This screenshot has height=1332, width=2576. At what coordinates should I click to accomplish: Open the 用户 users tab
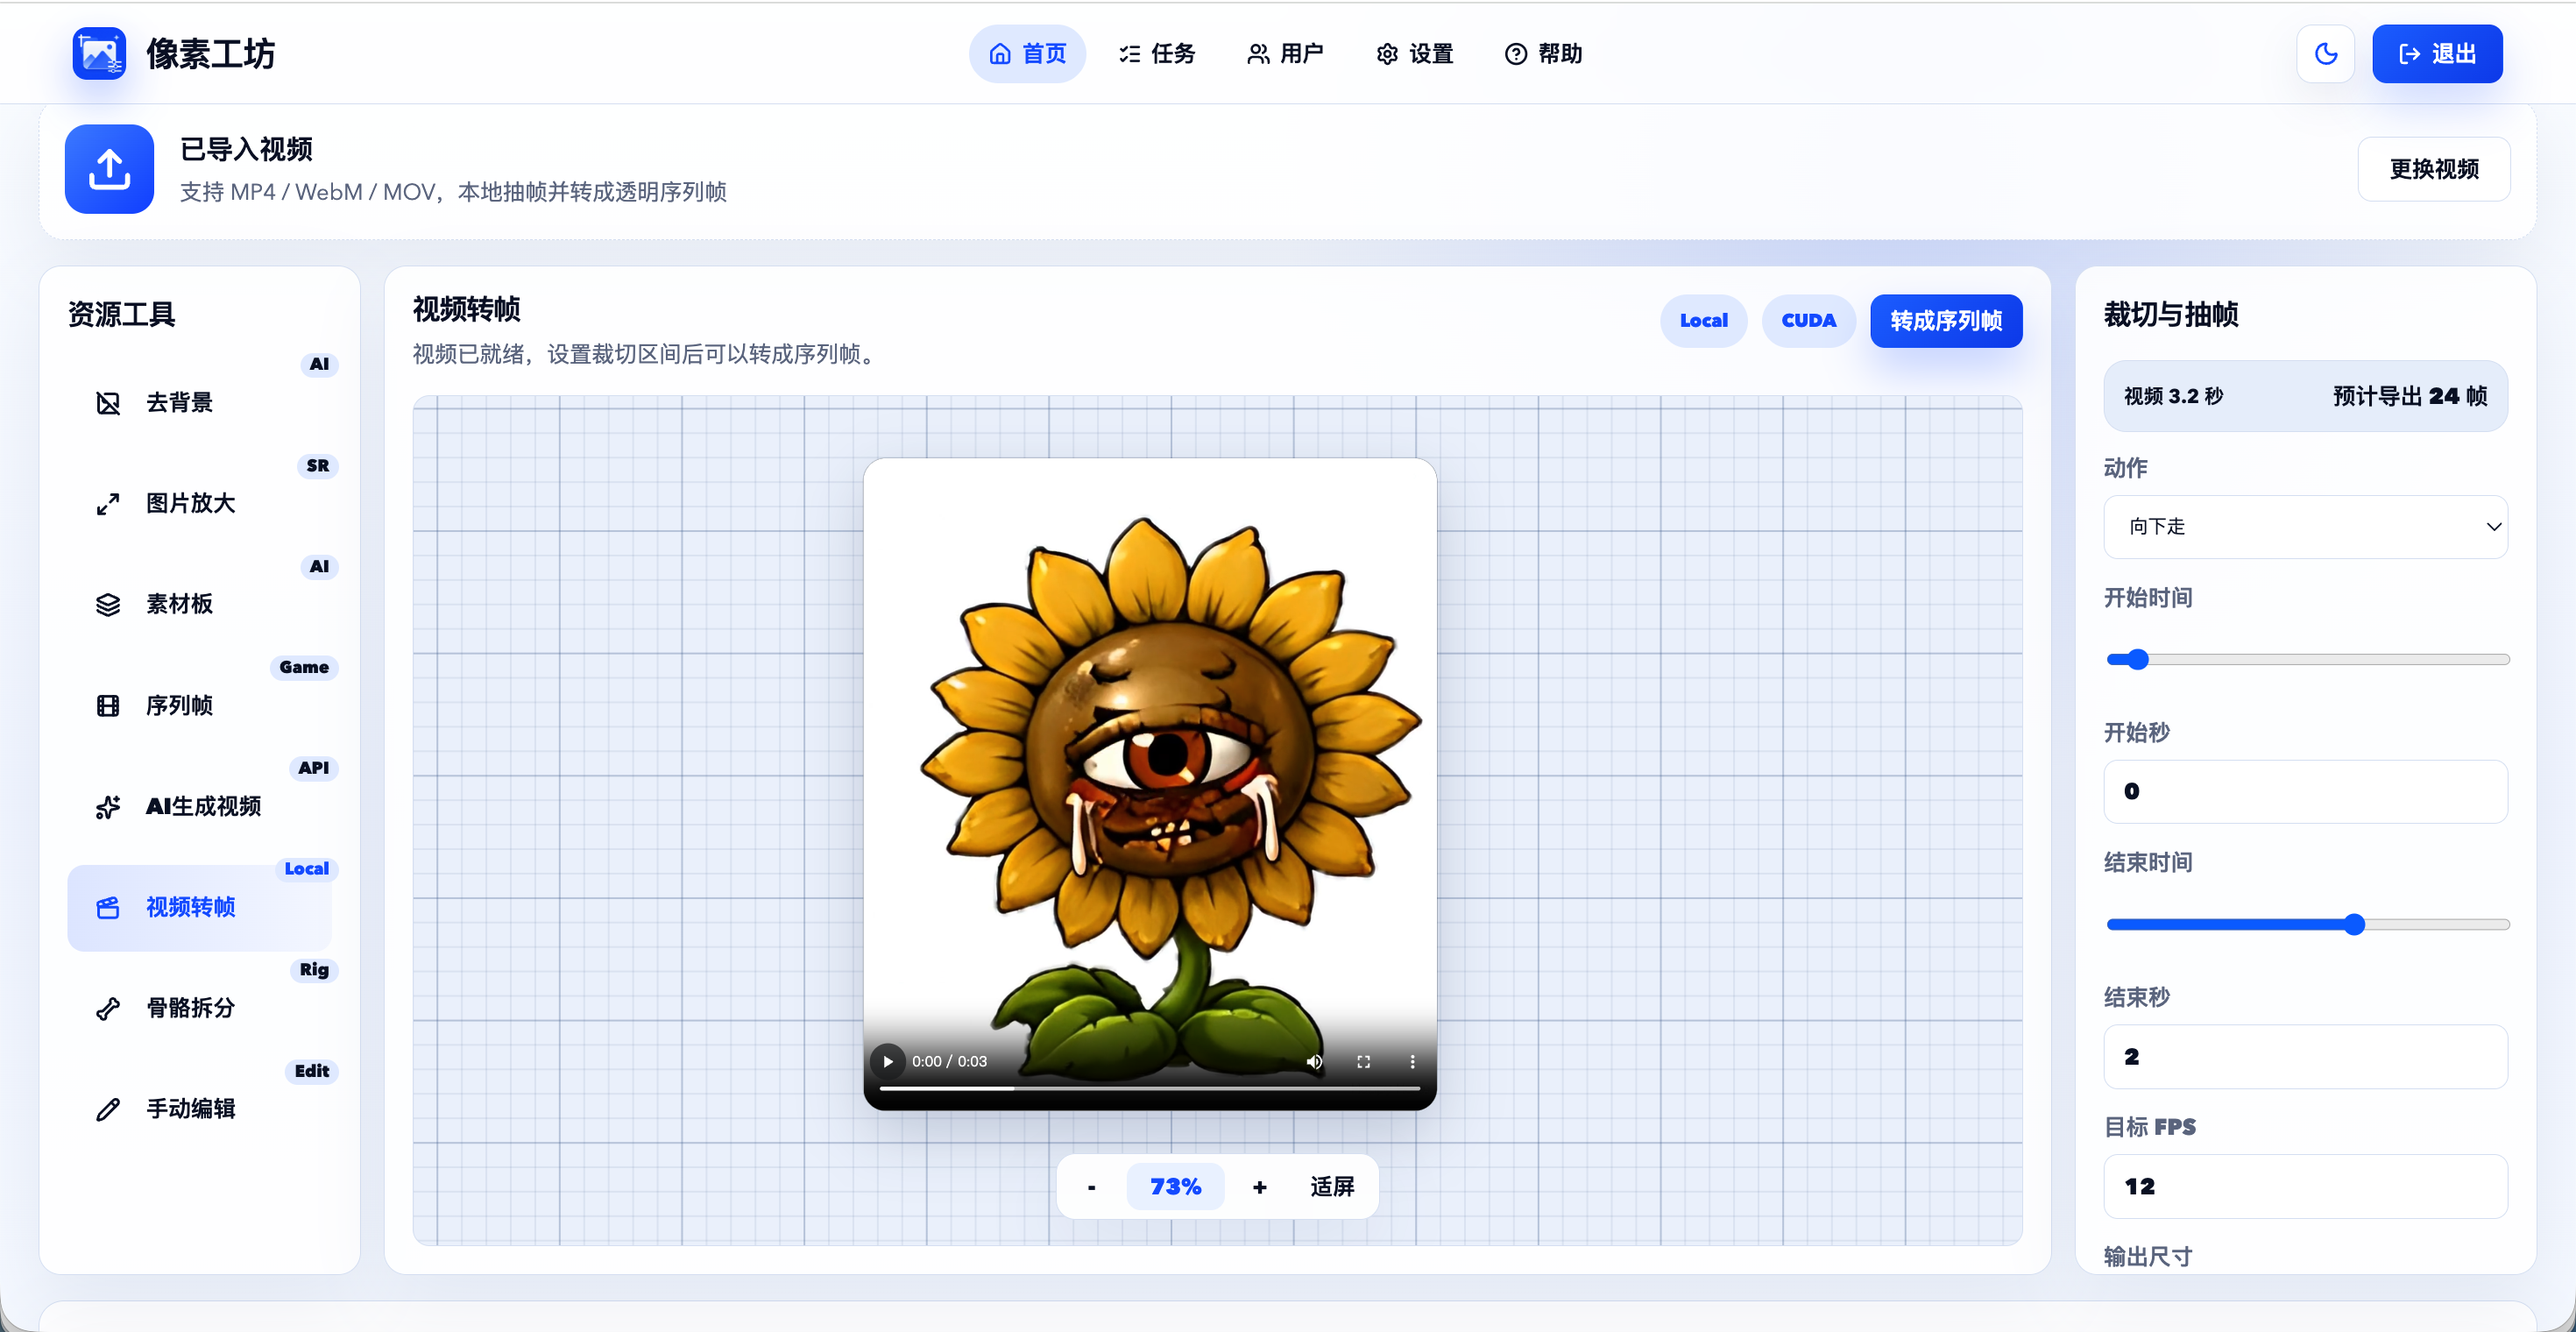tap(1285, 54)
